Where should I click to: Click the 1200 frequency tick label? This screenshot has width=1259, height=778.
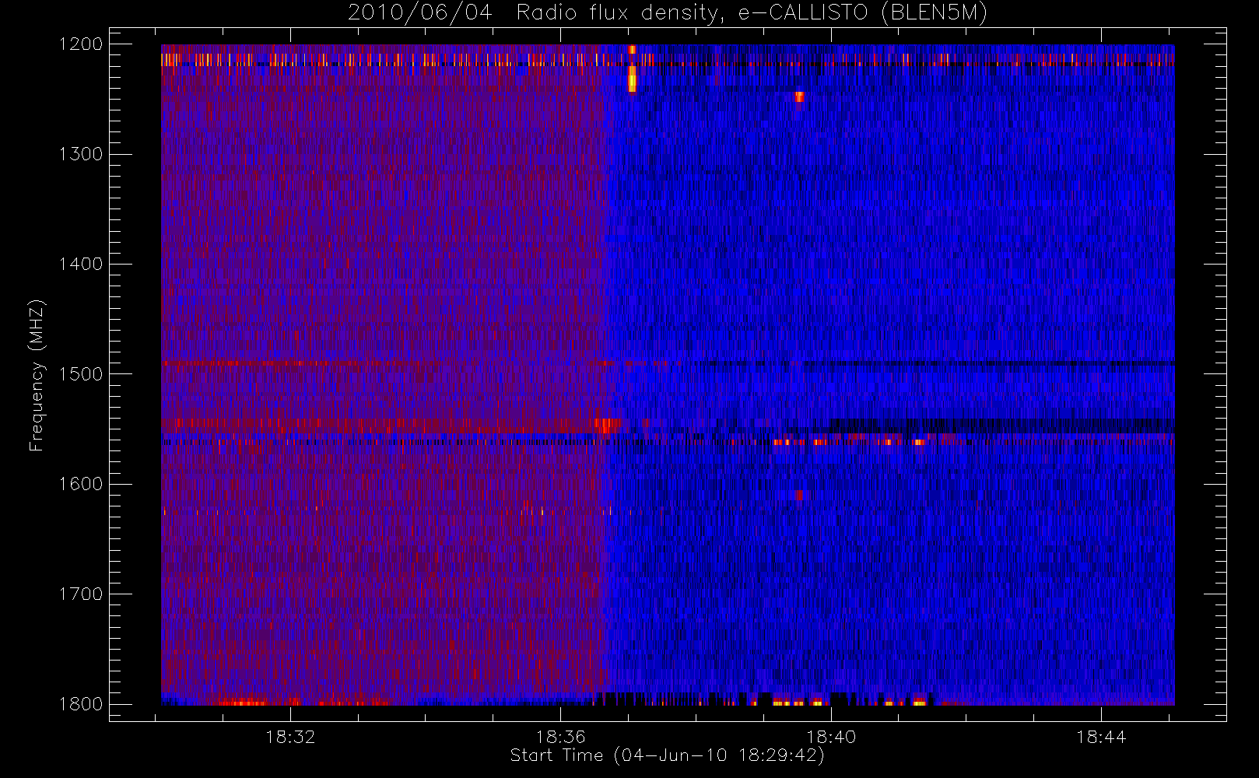tap(81, 44)
